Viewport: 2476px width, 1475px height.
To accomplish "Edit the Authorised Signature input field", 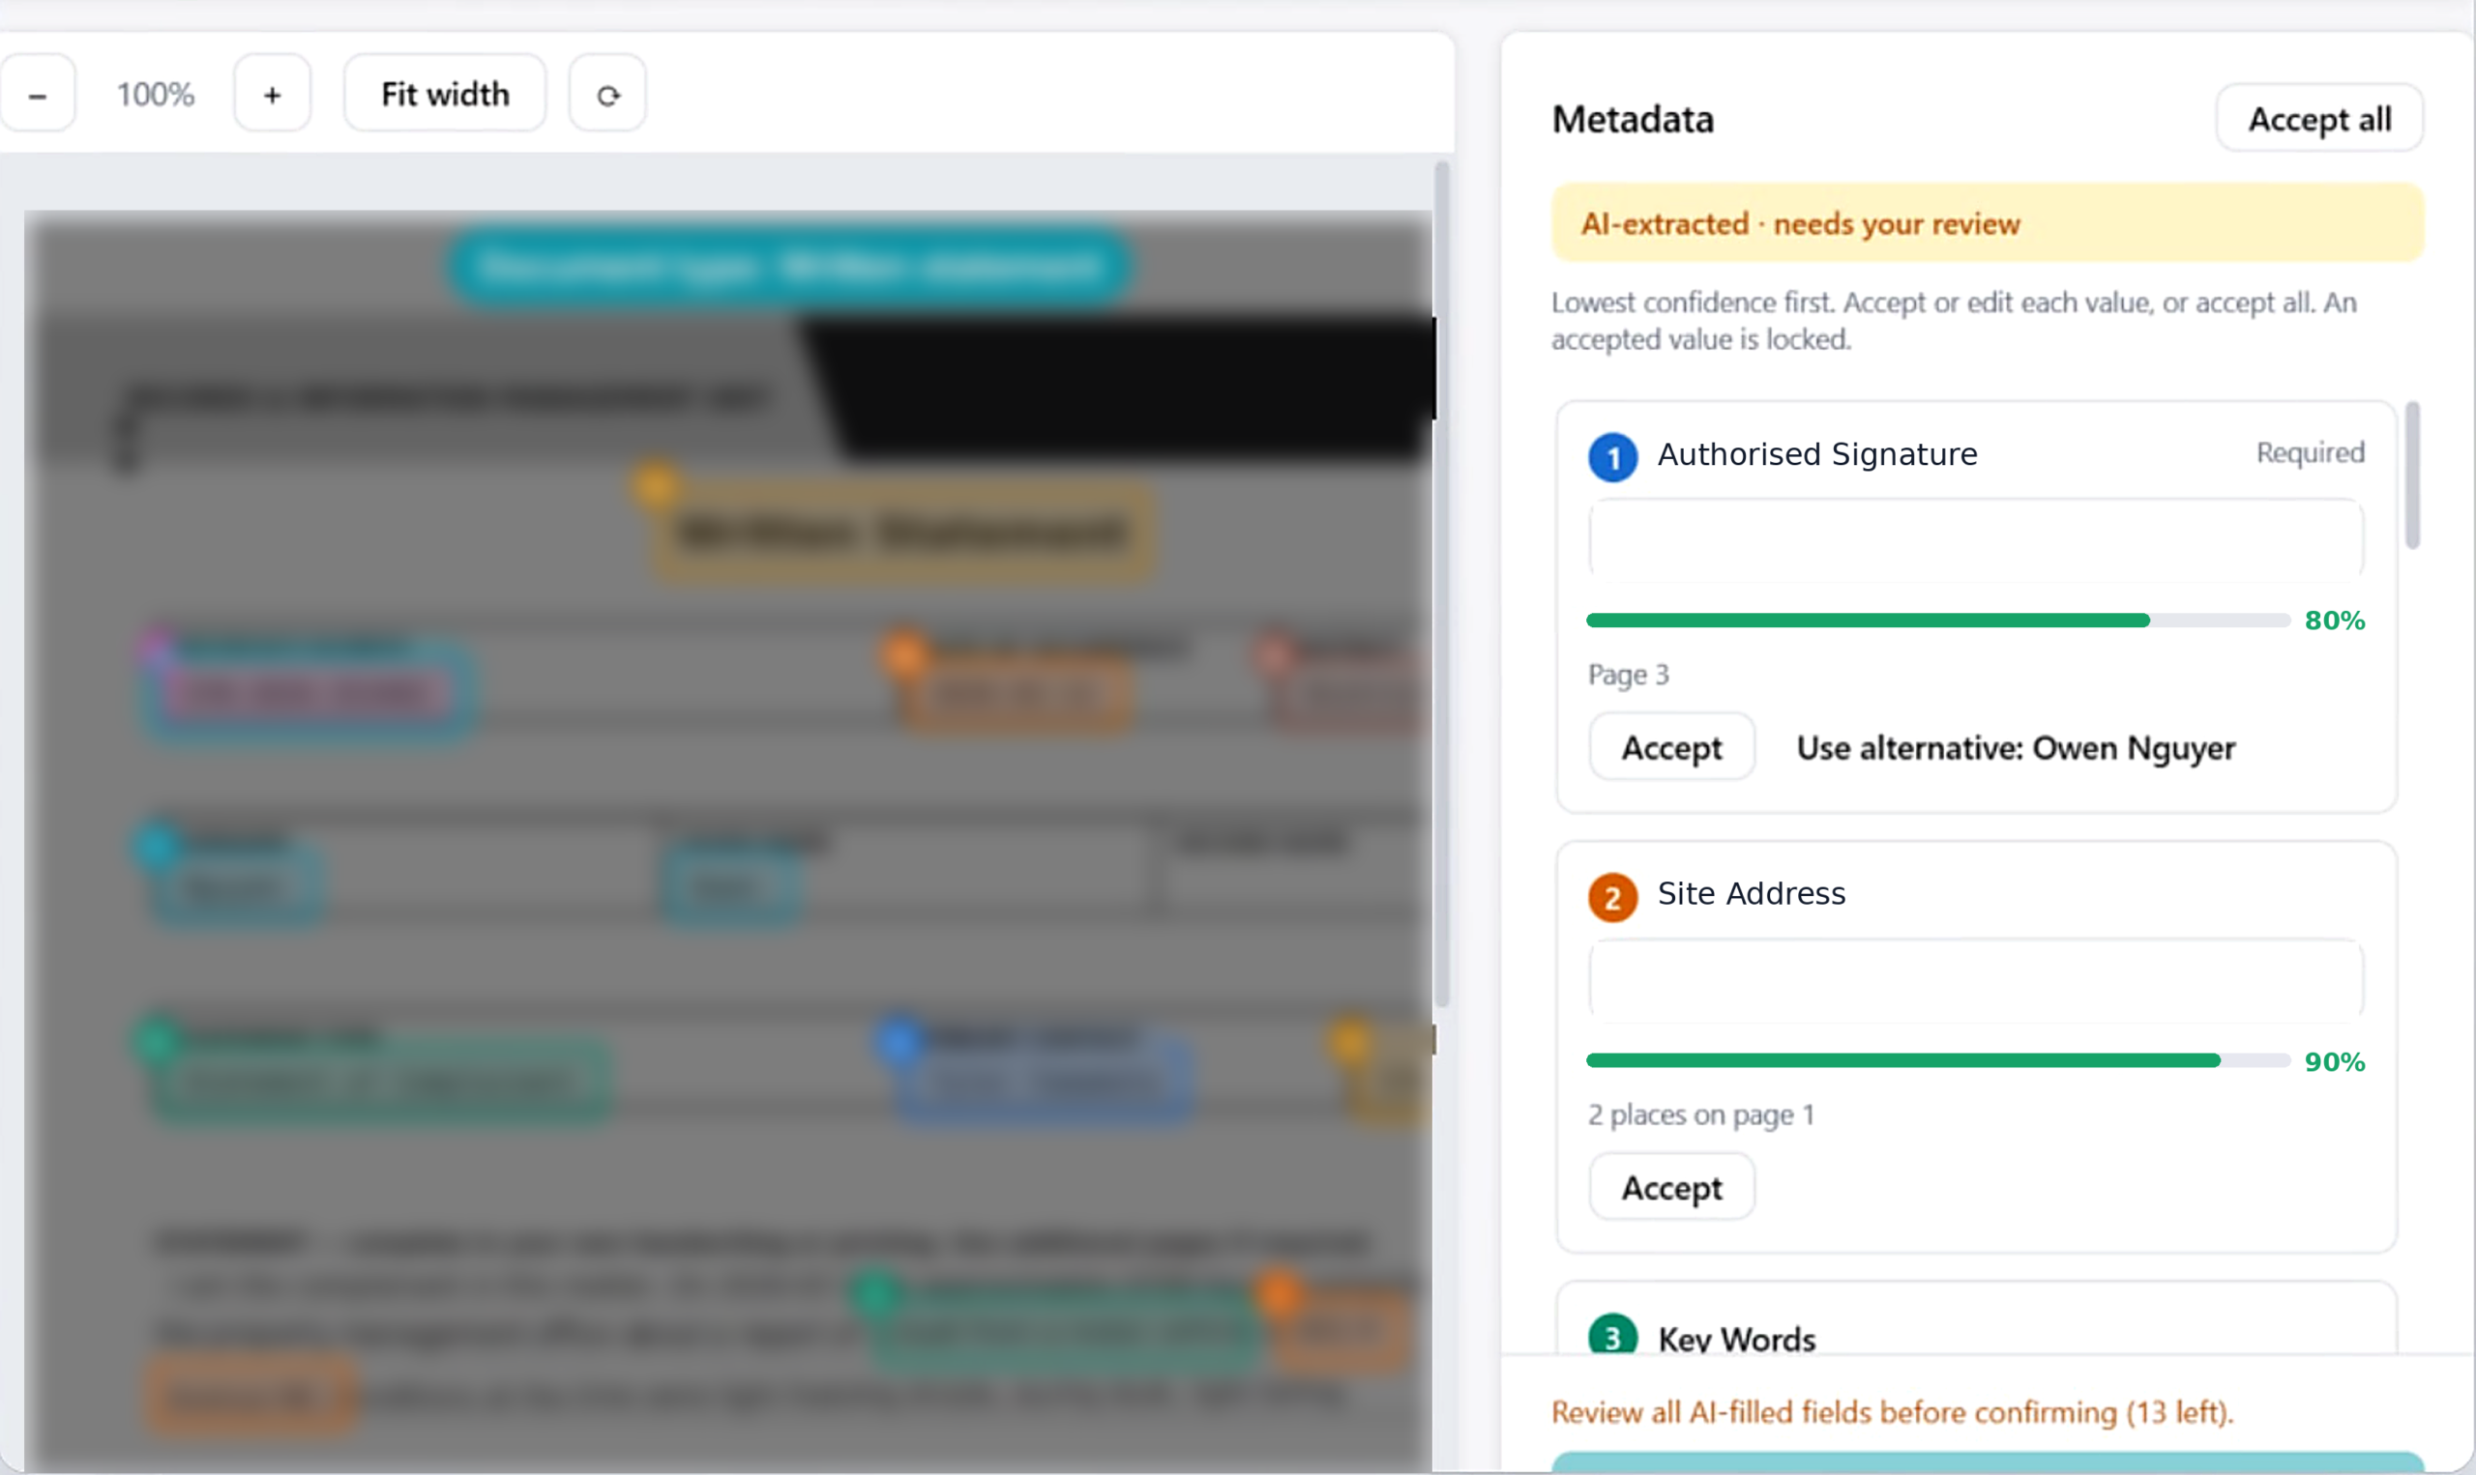I will [x=1976, y=539].
